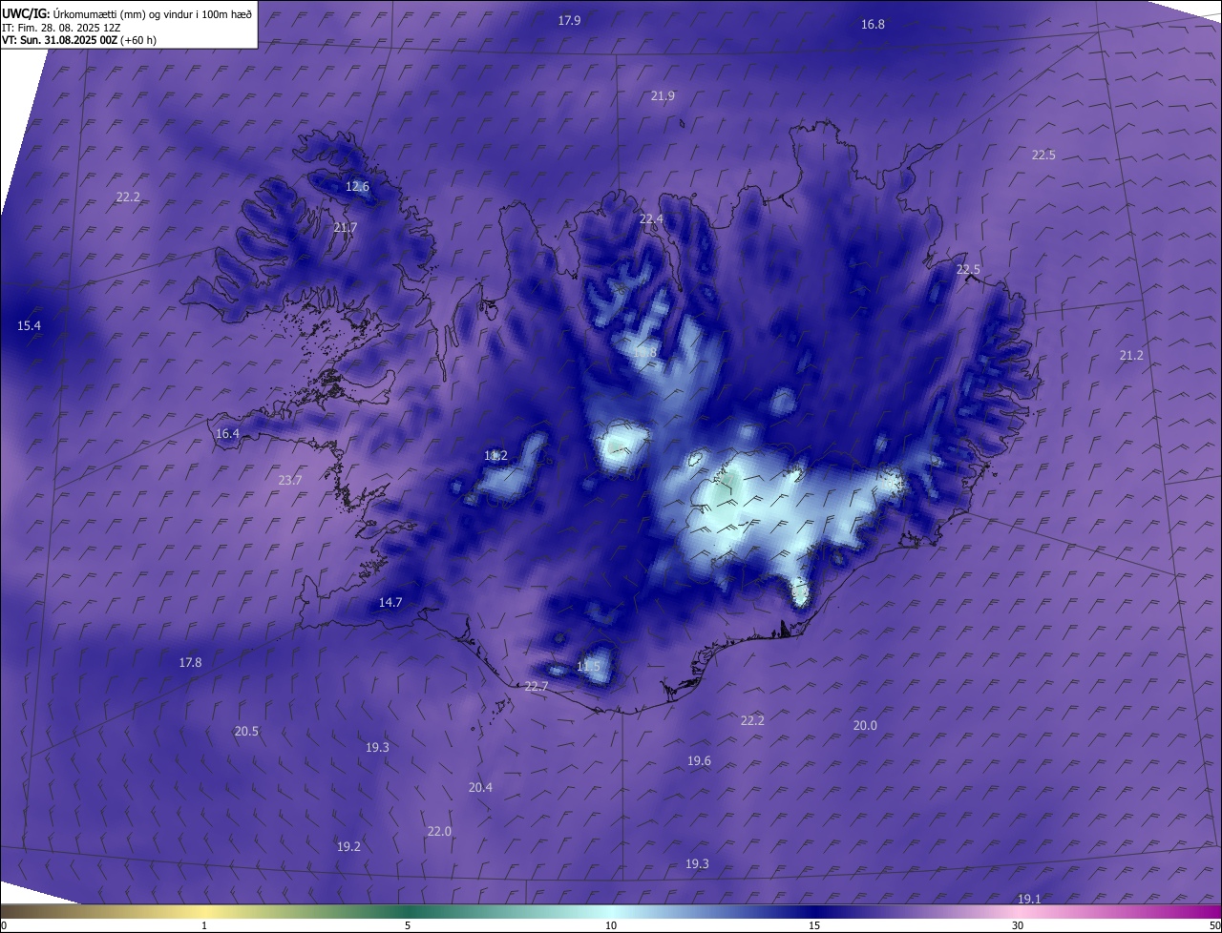Select the 11.2 value over the glacier
This screenshot has width=1222, height=933.
pos(495,456)
